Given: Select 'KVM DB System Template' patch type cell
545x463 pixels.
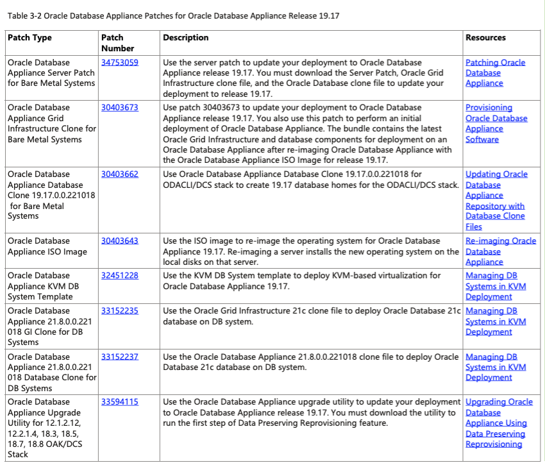Looking at the screenshot, I should pos(51,286).
